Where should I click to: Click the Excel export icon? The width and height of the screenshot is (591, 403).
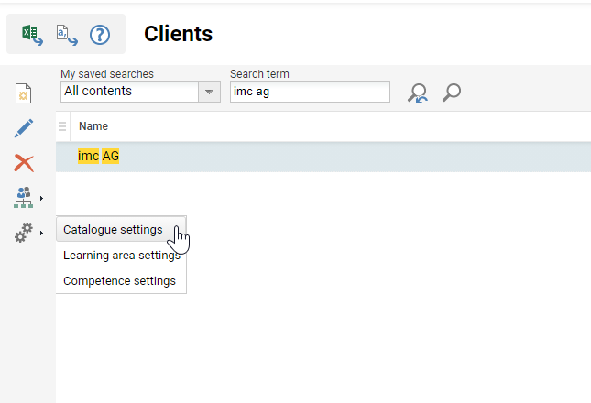(32, 35)
